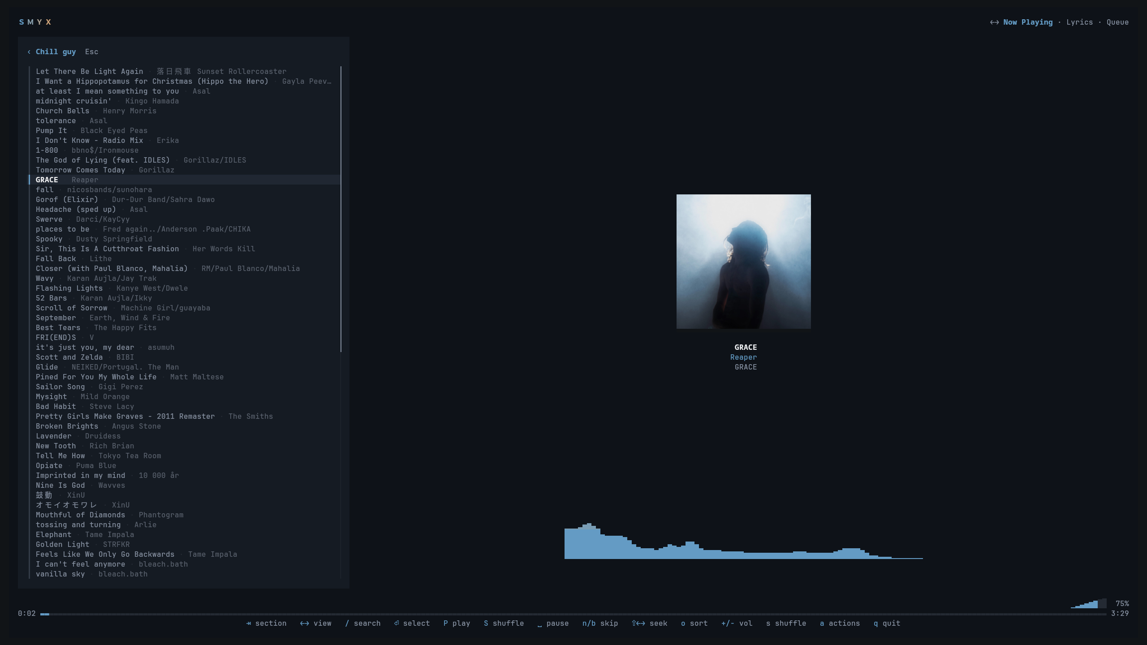Viewport: 1147px width, 645px height.
Task: Click the Esc hint to close playlist
Action: point(91,52)
